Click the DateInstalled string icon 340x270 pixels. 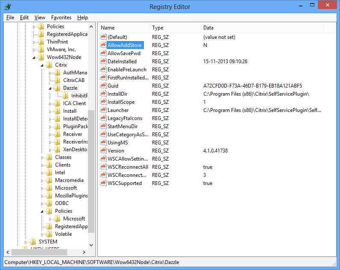103,61
